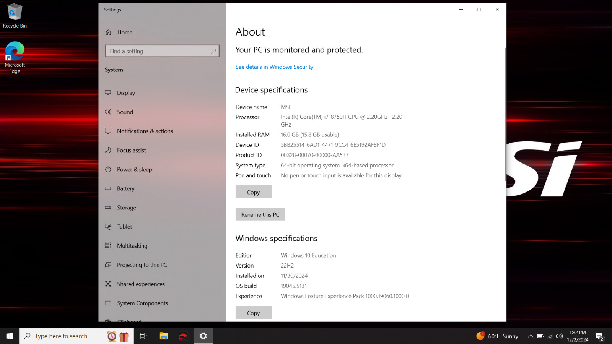Open See details in Windows Security link
The height and width of the screenshot is (344, 612).
coord(274,67)
